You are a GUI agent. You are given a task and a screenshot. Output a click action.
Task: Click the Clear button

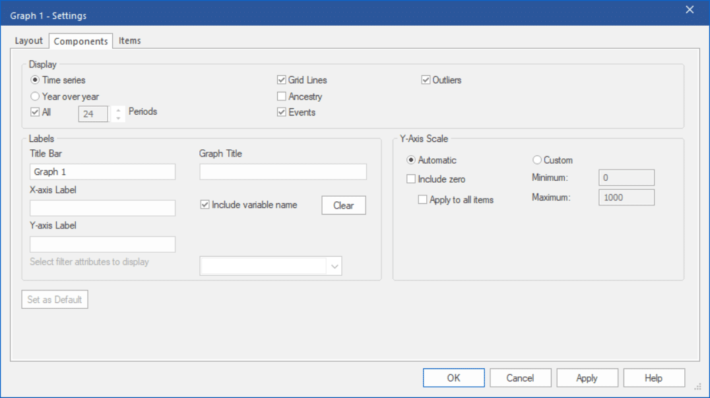point(344,205)
